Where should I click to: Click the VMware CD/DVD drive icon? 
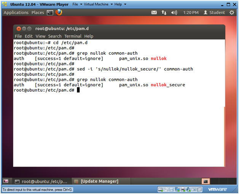click(166, 189)
